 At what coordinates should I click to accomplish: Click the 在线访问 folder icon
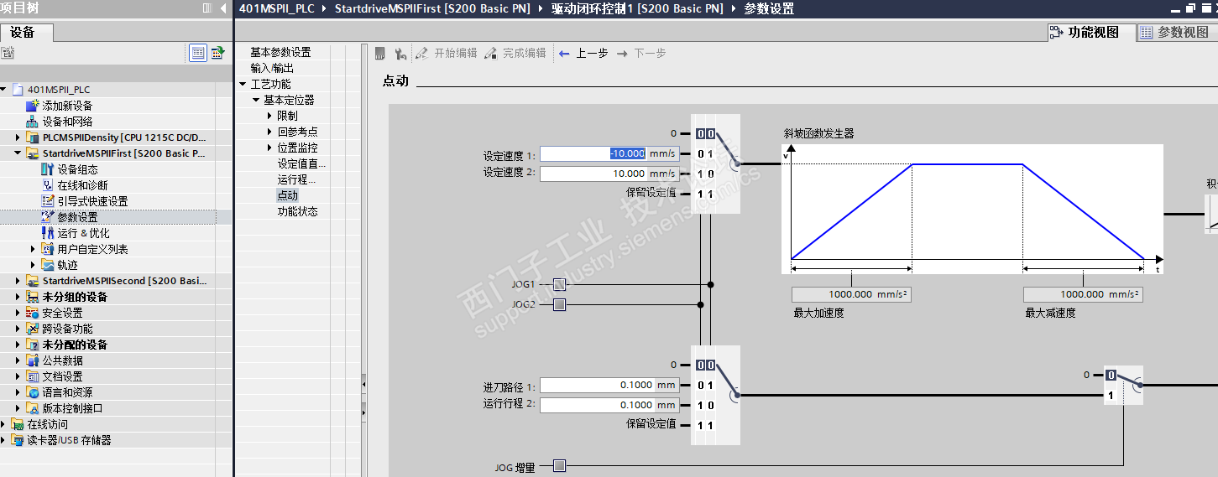click(x=18, y=424)
